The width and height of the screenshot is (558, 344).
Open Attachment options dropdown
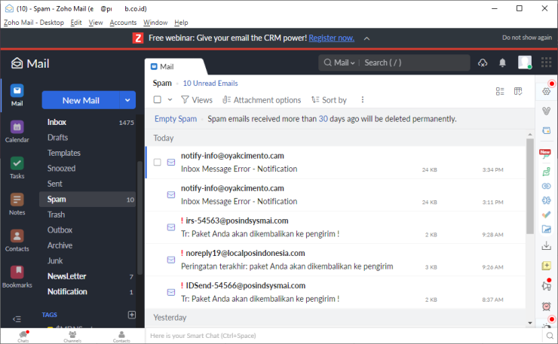[262, 100]
